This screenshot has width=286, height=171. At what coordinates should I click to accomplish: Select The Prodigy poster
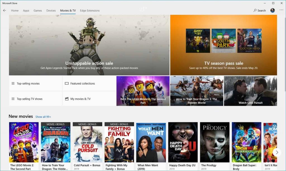coord(215,142)
